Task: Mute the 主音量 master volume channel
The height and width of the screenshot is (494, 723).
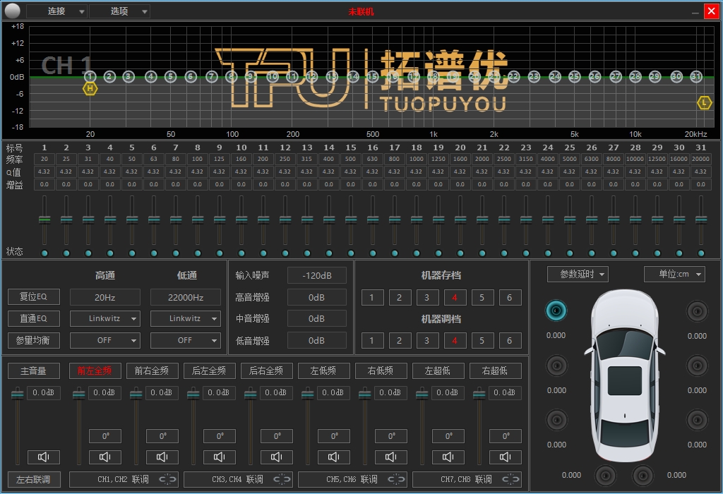Action: tap(44, 457)
